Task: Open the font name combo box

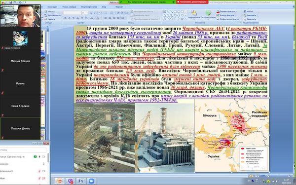Action: pos(72,13)
